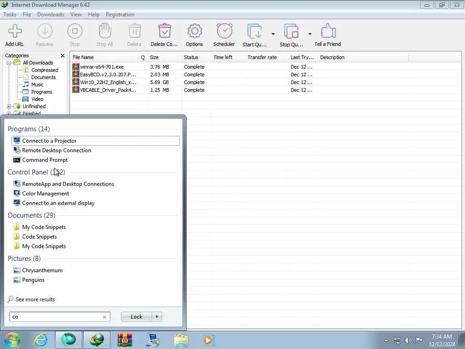Screen dimensions: 465x349
Task: Click Pictures (8) group header
Action: click(x=24, y=259)
